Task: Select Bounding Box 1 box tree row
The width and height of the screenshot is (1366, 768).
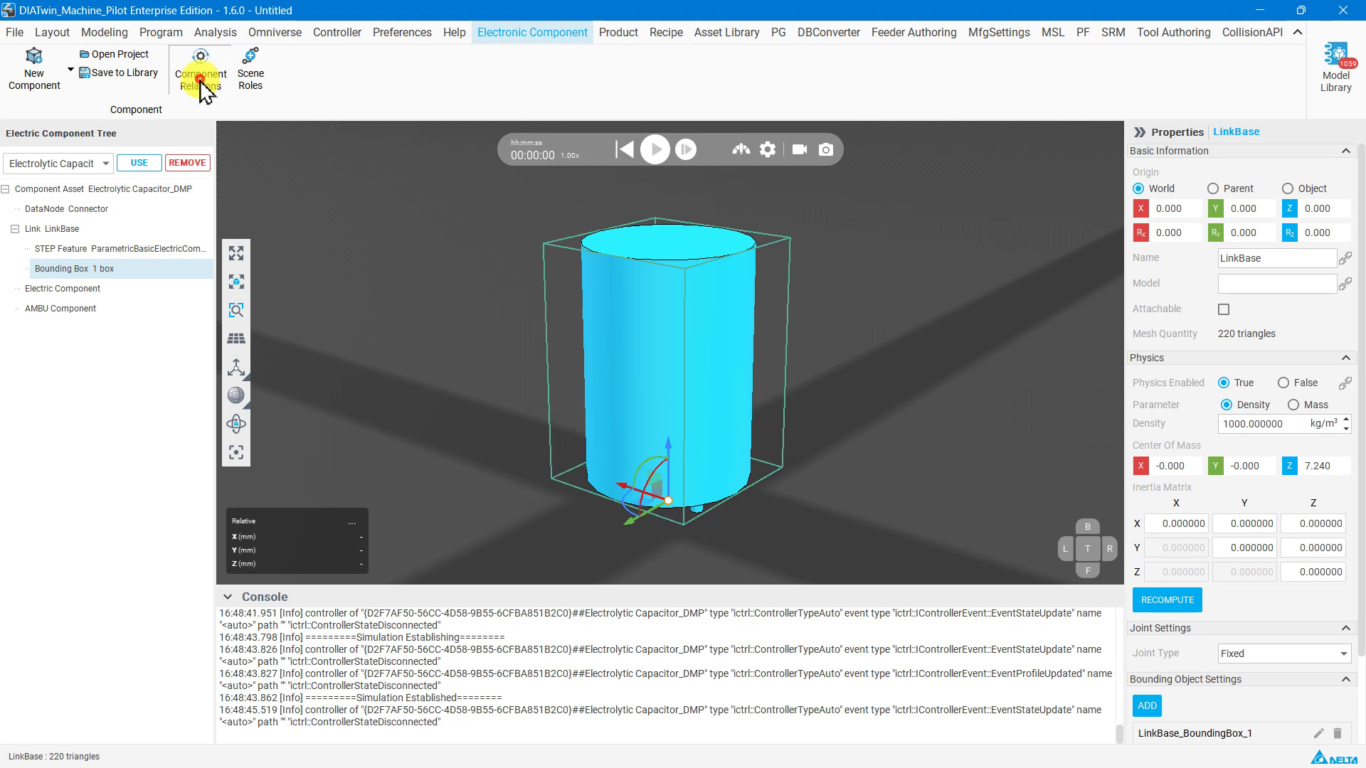Action: pos(121,269)
